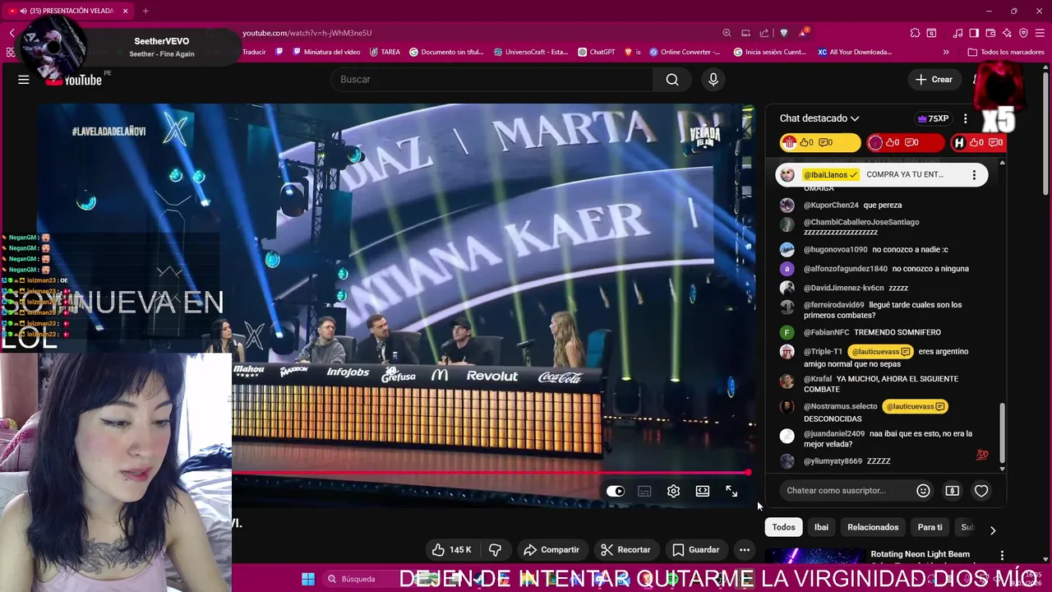The image size is (1052, 592).
Task: Open a new browser tab with plus
Action: coord(145,11)
